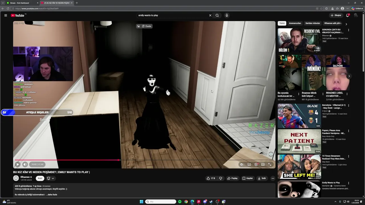Expand description with ...daha fazla

click(52, 195)
